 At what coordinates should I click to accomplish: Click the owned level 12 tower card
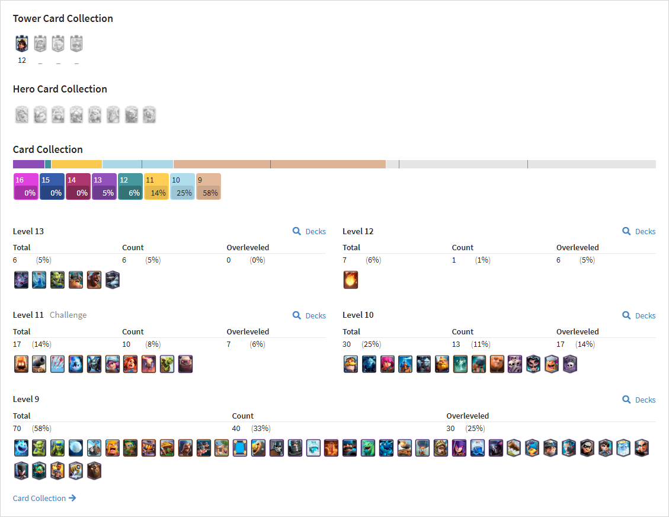click(x=22, y=43)
